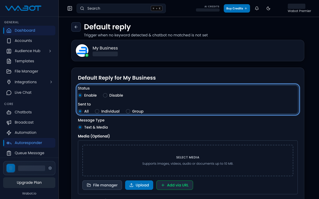Open the Live Chat menu item
The image size is (319, 199).
[29, 92]
